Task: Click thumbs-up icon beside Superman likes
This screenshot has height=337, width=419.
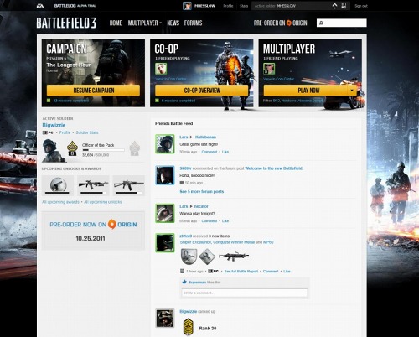Action: click(184, 283)
